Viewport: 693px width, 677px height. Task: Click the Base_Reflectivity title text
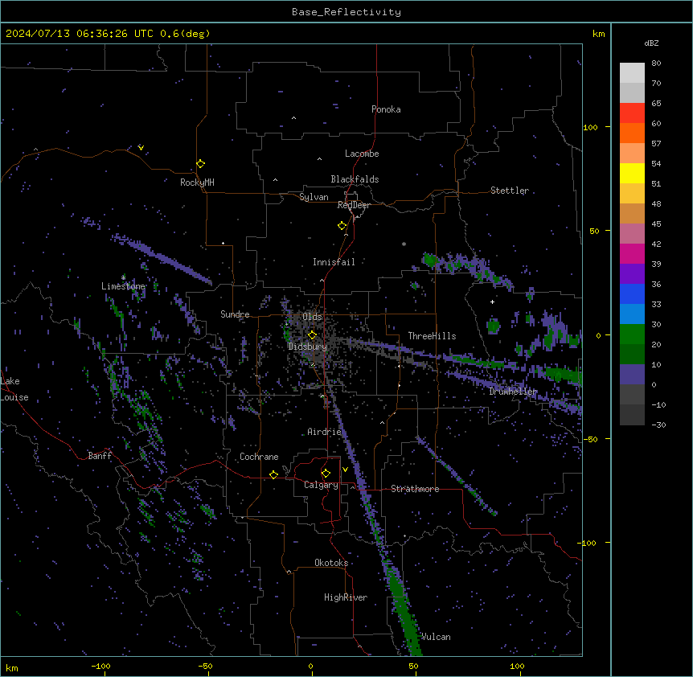(346, 12)
